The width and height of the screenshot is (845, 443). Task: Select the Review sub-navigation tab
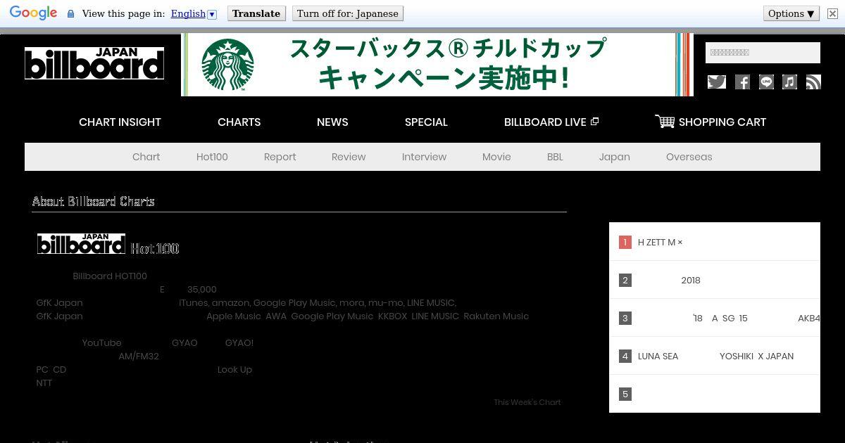[349, 157]
